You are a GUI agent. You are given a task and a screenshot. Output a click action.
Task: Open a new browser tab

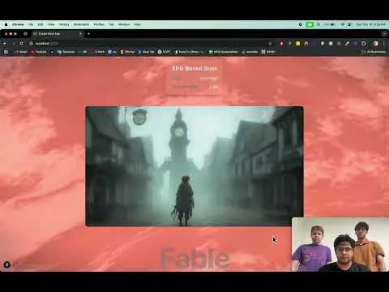[x=88, y=34]
